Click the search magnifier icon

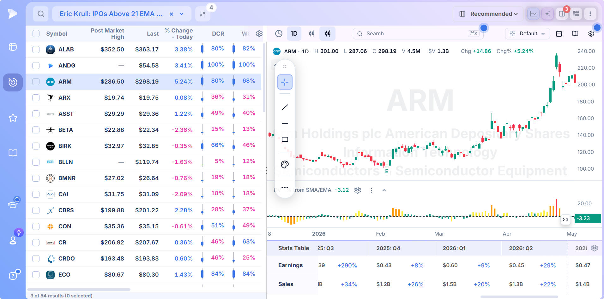(41, 14)
